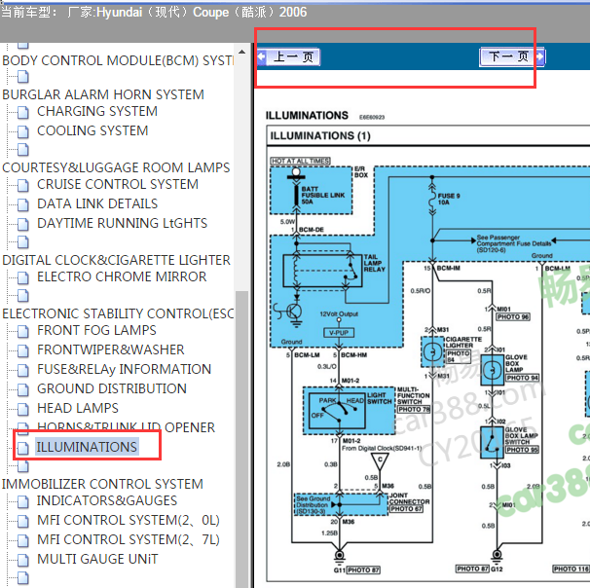Click the tree panel scroll-up arrow
The image size is (590, 588).
click(241, 52)
